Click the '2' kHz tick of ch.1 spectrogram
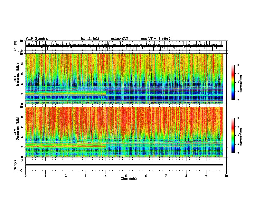Viewport: 255px width, 197px height. 22,94
